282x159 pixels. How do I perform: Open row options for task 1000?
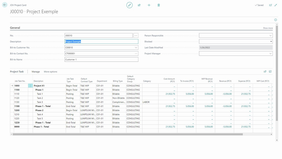coord(30,86)
